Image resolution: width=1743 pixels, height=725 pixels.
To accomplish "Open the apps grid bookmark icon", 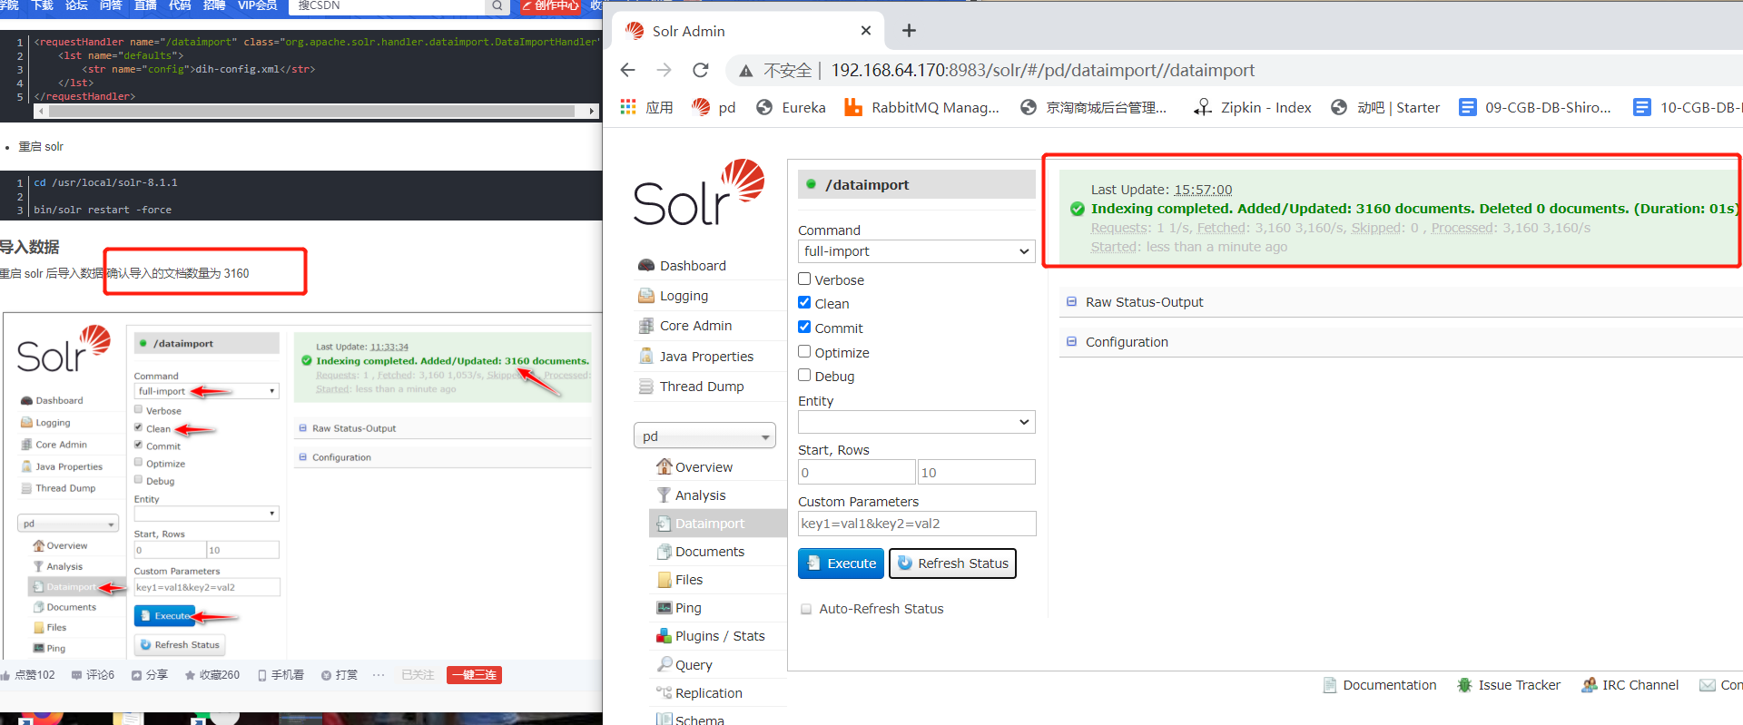I will click(x=628, y=107).
